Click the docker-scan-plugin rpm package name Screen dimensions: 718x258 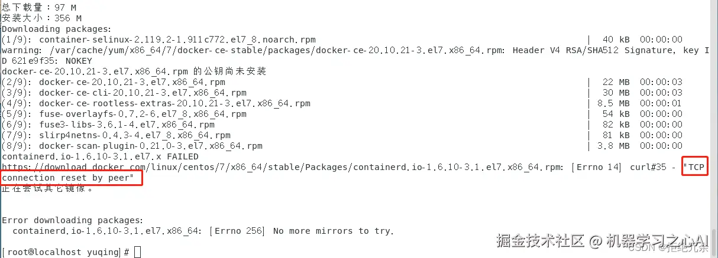[150, 146]
